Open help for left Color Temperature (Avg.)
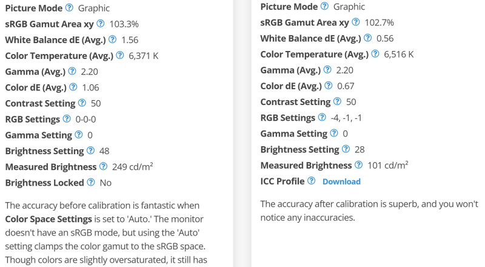The width and height of the screenshot is (485, 267). click(x=120, y=55)
